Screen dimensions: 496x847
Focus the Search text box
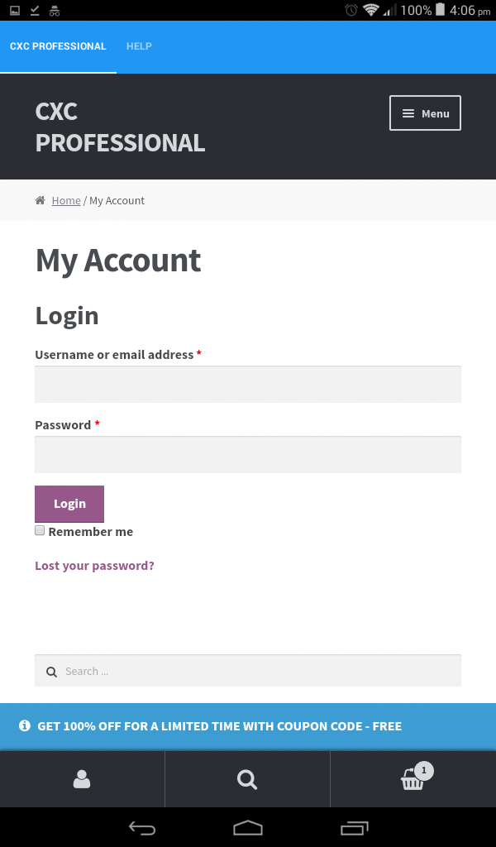pos(256,671)
